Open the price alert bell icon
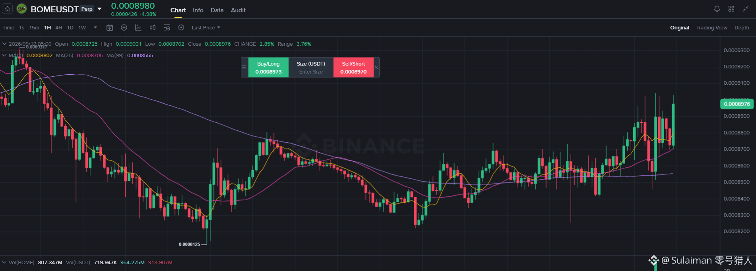756x271 pixels. tap(717, 9)
